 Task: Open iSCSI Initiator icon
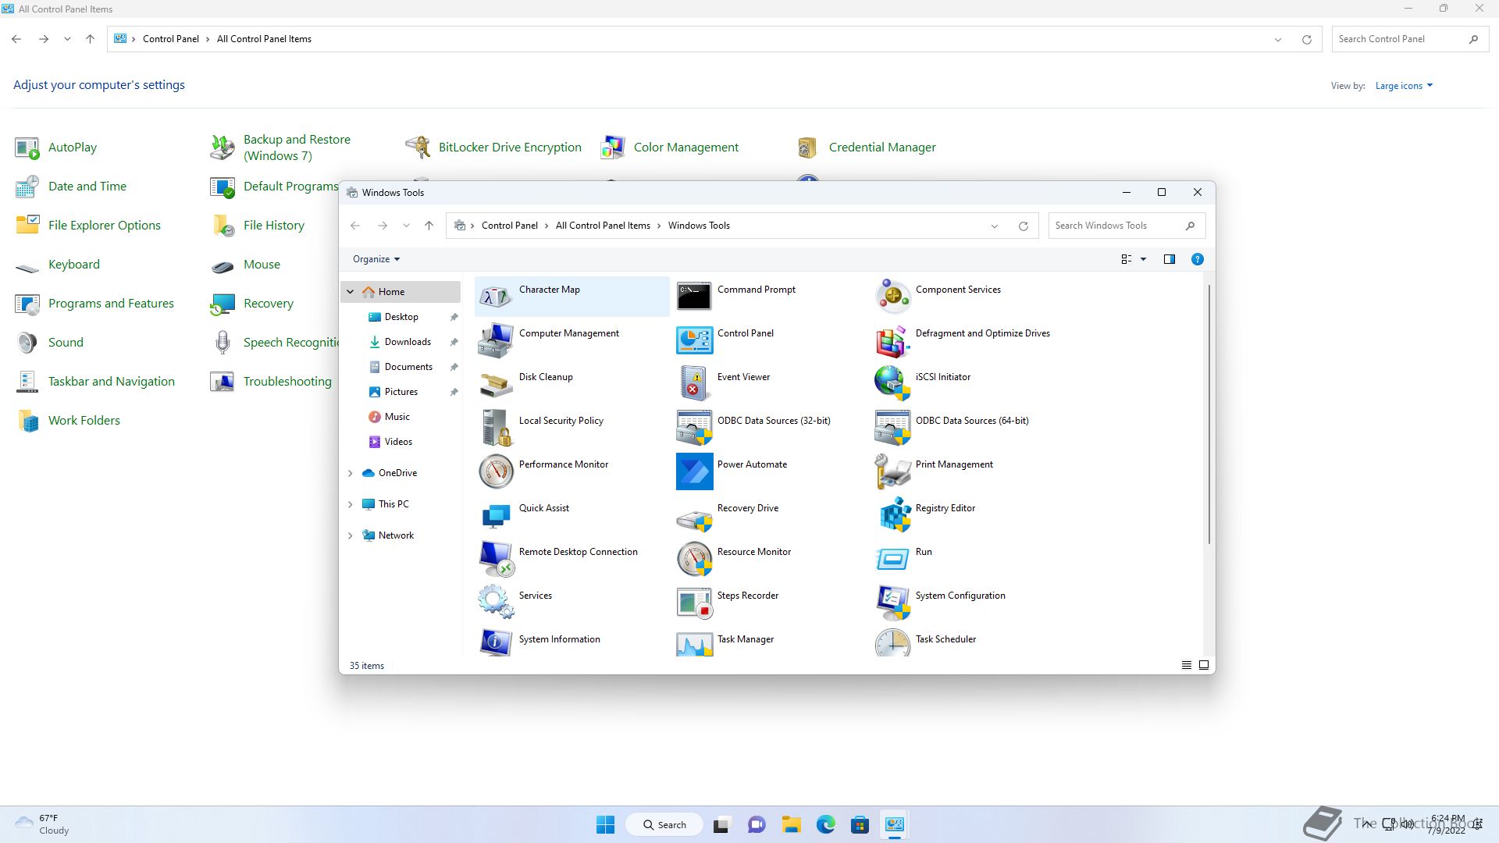pyautogui.click(x=892, y=384)
